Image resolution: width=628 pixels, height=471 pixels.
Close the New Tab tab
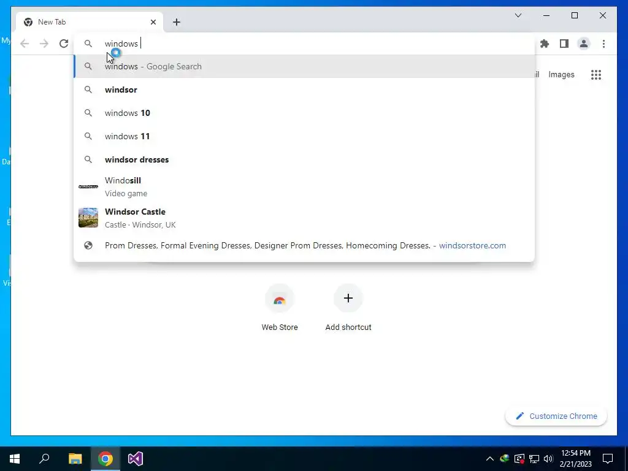(x=153, y=22)
